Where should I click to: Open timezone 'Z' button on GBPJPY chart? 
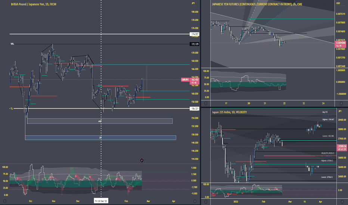click(4, 201)
